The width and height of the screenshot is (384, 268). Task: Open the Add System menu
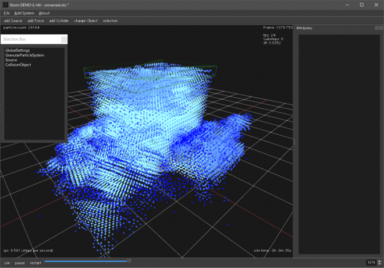point(24,13)
